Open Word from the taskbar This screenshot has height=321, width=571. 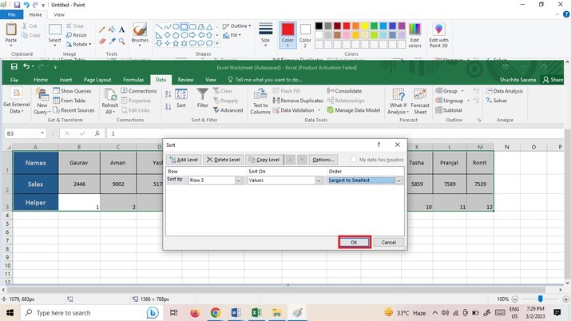[236, 313]
